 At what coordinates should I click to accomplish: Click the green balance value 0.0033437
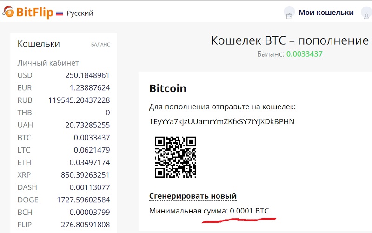305,54
